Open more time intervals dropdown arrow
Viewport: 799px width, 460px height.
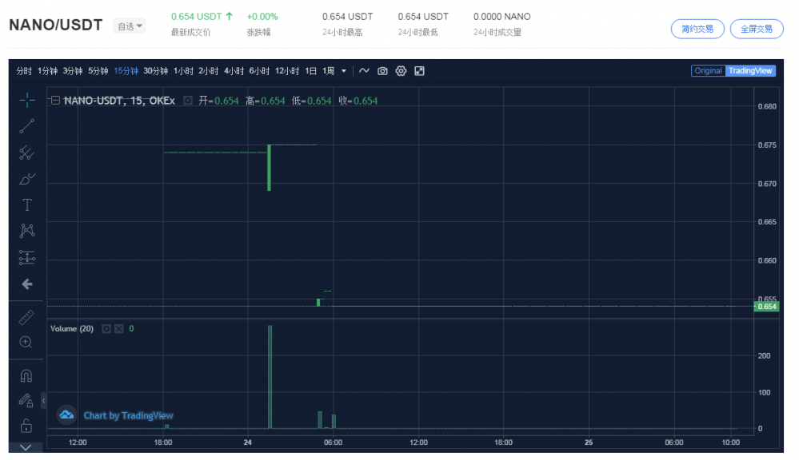(x=344, y=71)
